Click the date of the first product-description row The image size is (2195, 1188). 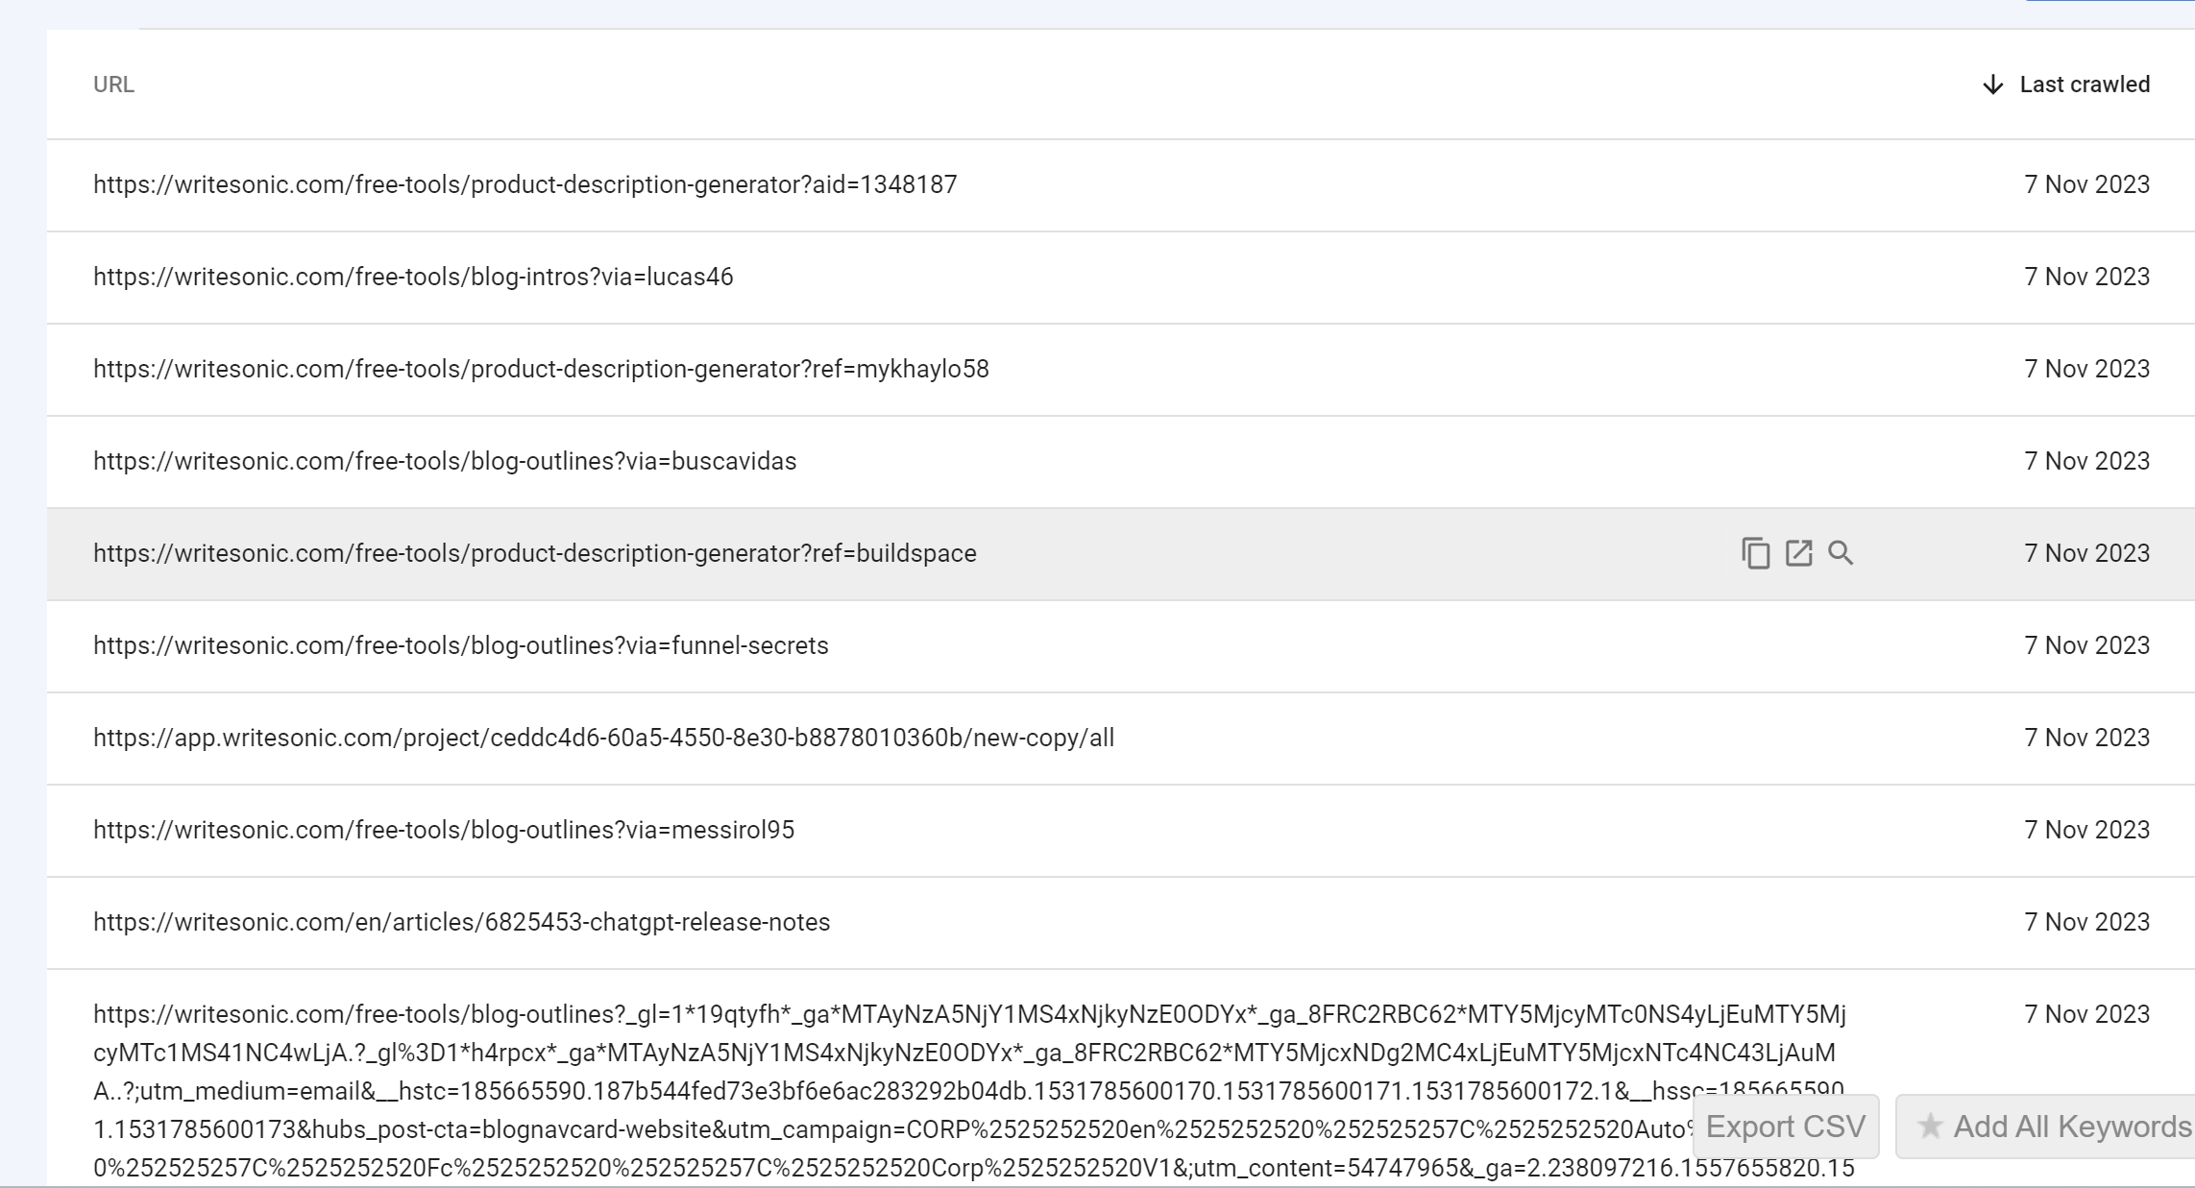[2086, 184]
